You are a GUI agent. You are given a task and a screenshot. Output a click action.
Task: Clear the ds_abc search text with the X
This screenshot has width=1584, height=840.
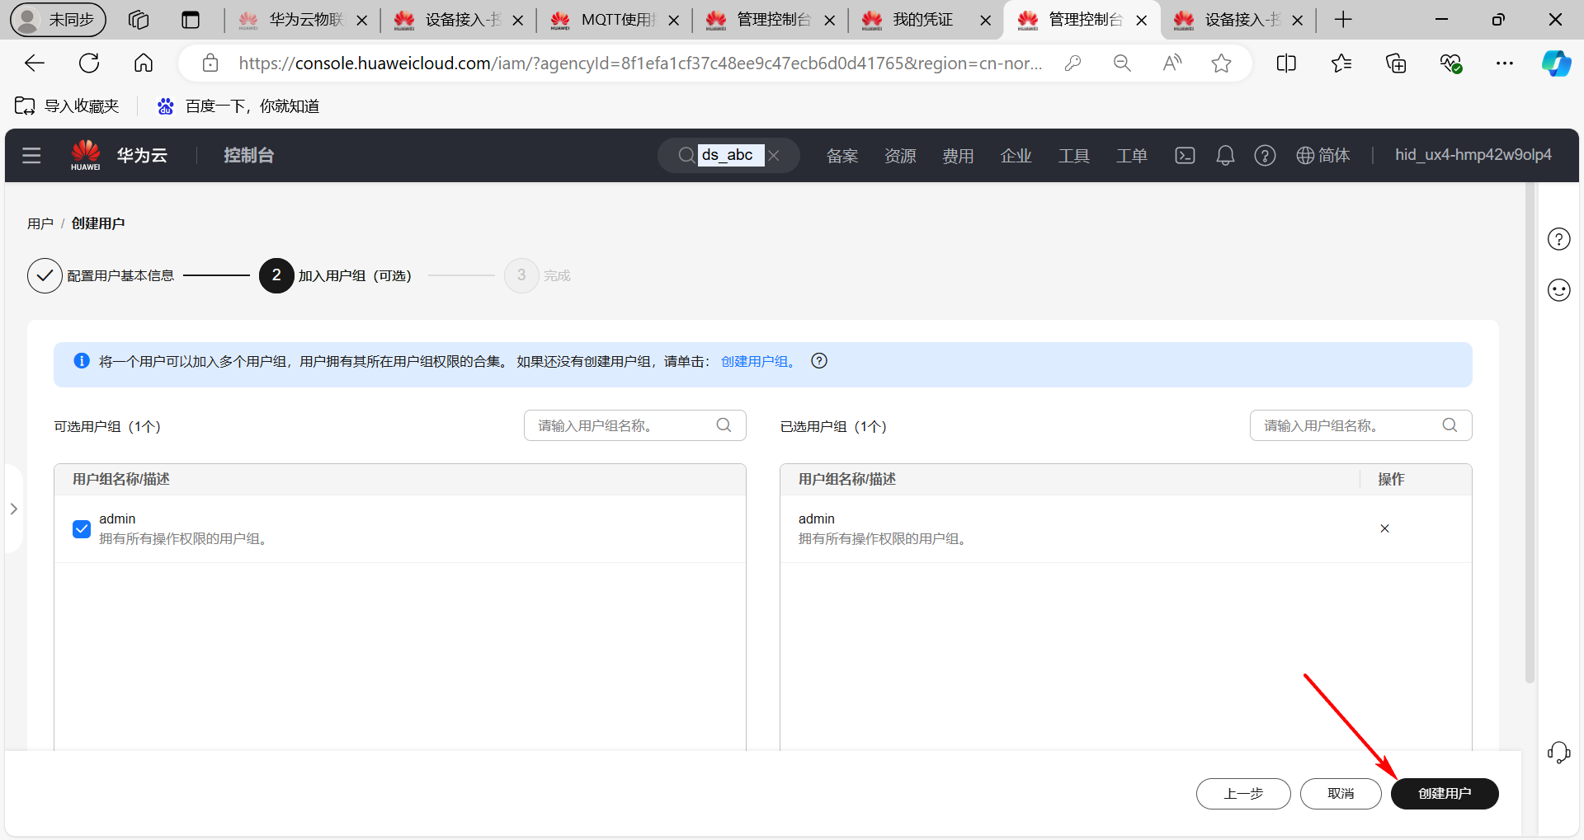pos(774,155)
